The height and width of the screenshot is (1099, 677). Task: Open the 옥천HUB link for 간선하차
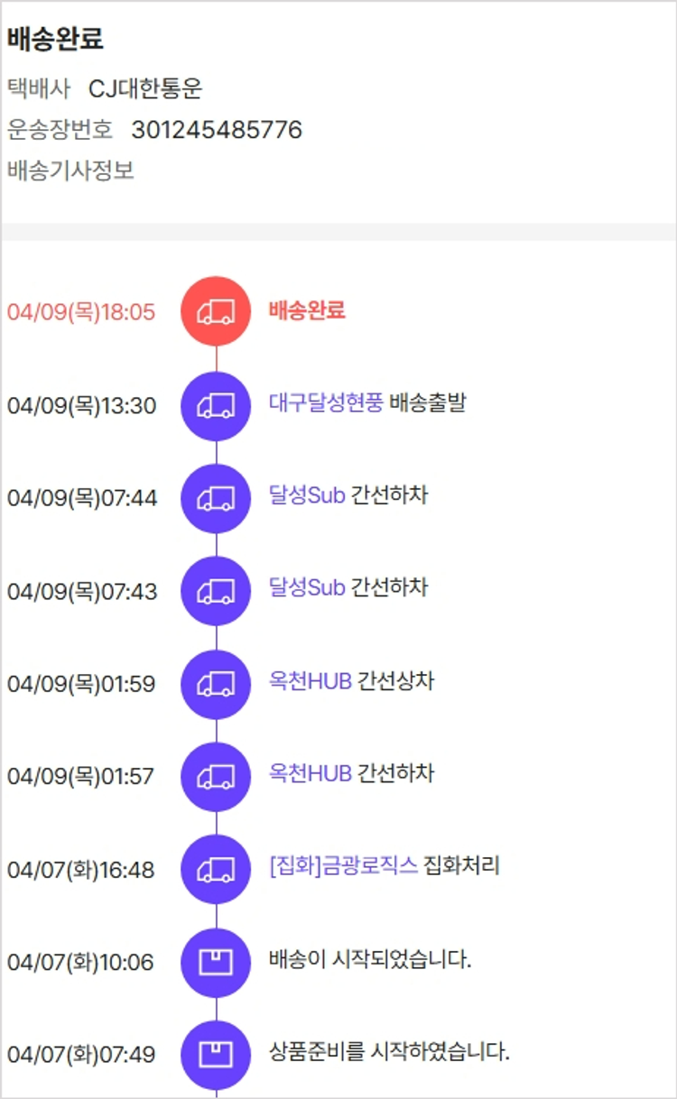[311, 774]
